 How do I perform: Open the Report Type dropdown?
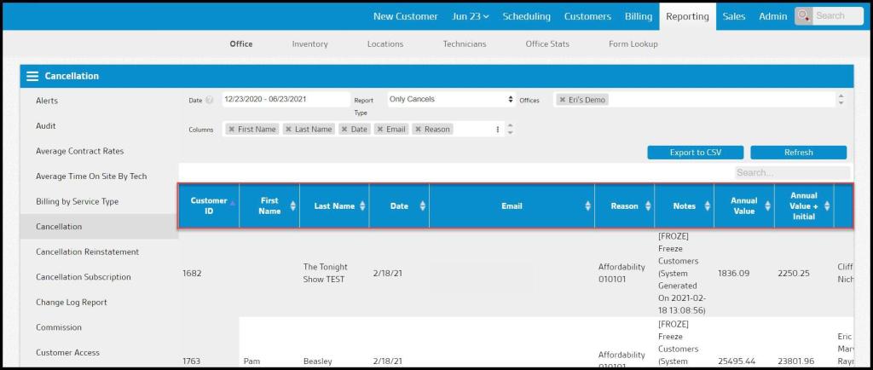coord(451,100)
